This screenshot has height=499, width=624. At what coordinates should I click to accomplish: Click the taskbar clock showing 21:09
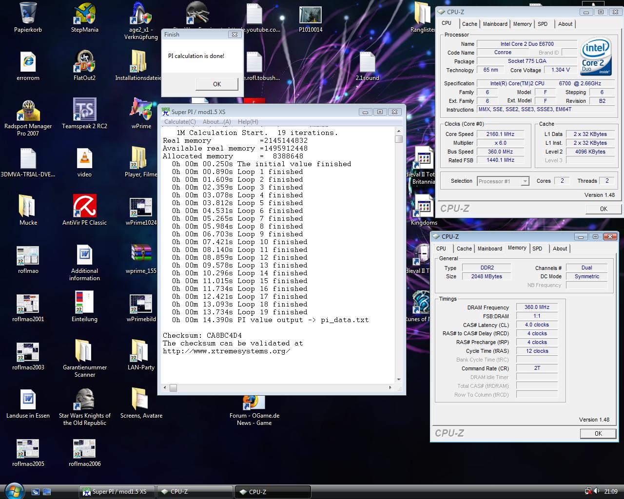click(x=611, y=492)
